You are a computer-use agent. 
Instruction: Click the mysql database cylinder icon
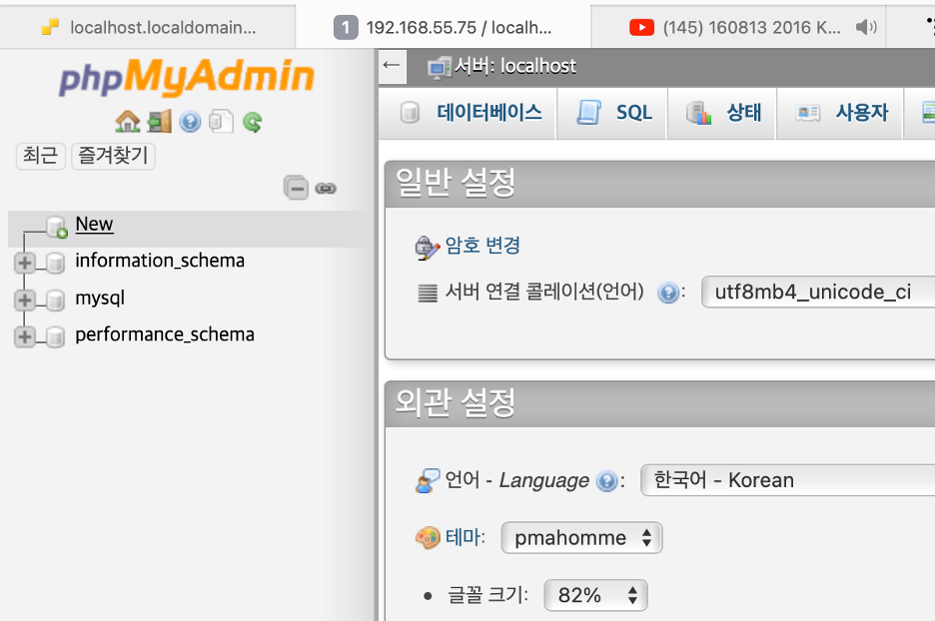[56, 300]
